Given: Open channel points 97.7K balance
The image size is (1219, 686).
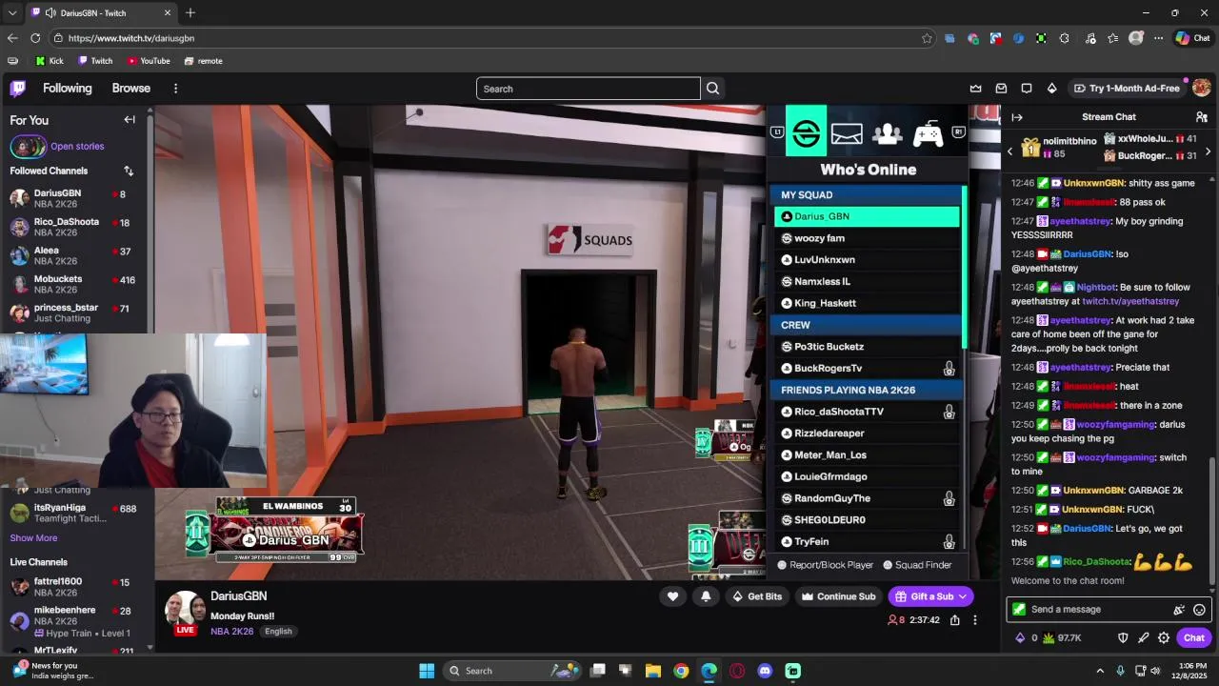Looking at the screenshot, I should pos(1062,638).
